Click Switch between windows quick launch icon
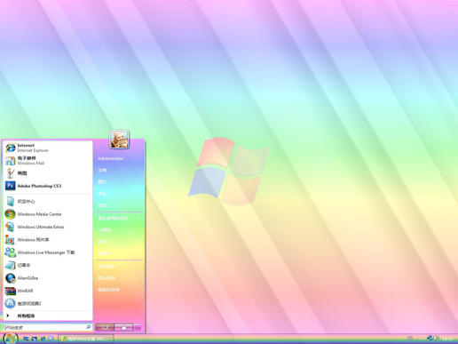This screenshot has width=458, height=344. (x=35, y=339)
